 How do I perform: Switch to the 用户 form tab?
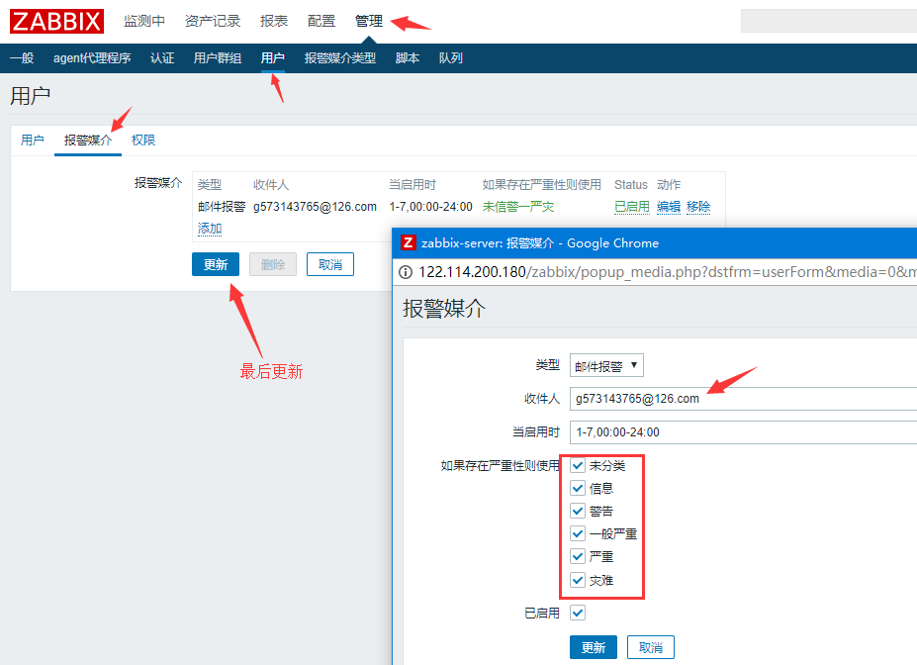pyautogui.click(x=33, y=141)
